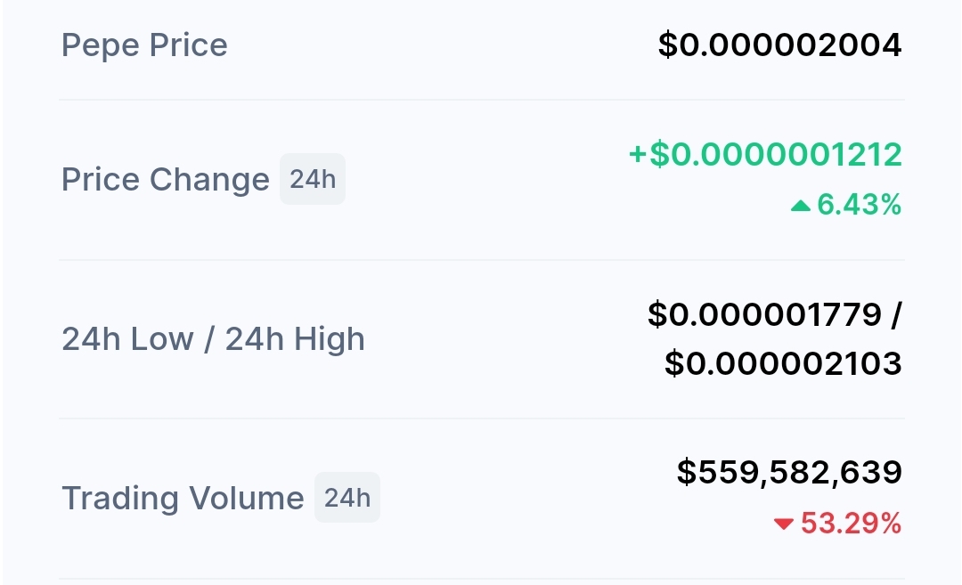Open the 24h dropdown next to Trading Volume
Image resolution: width=962 pixels, height=585 pixels.
pyautogui.click(x=347, y=497)
